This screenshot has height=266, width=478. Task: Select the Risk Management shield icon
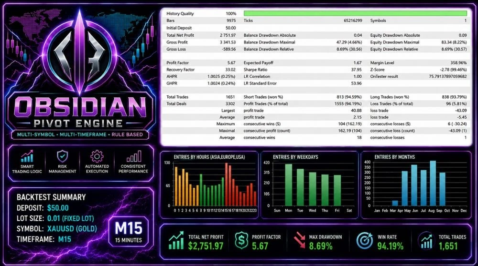pos(62,156)
